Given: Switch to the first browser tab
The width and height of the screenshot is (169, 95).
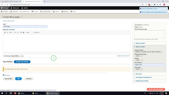Looking at the screenshot, I should 11,2.
